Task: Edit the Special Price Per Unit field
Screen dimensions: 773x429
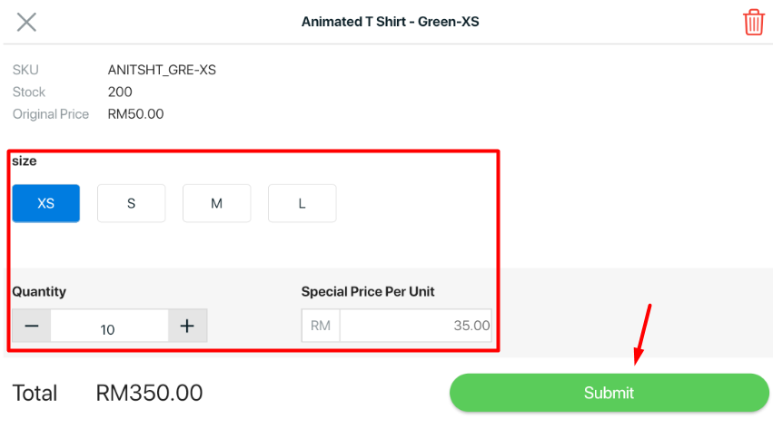Action: tap(416, 326)
